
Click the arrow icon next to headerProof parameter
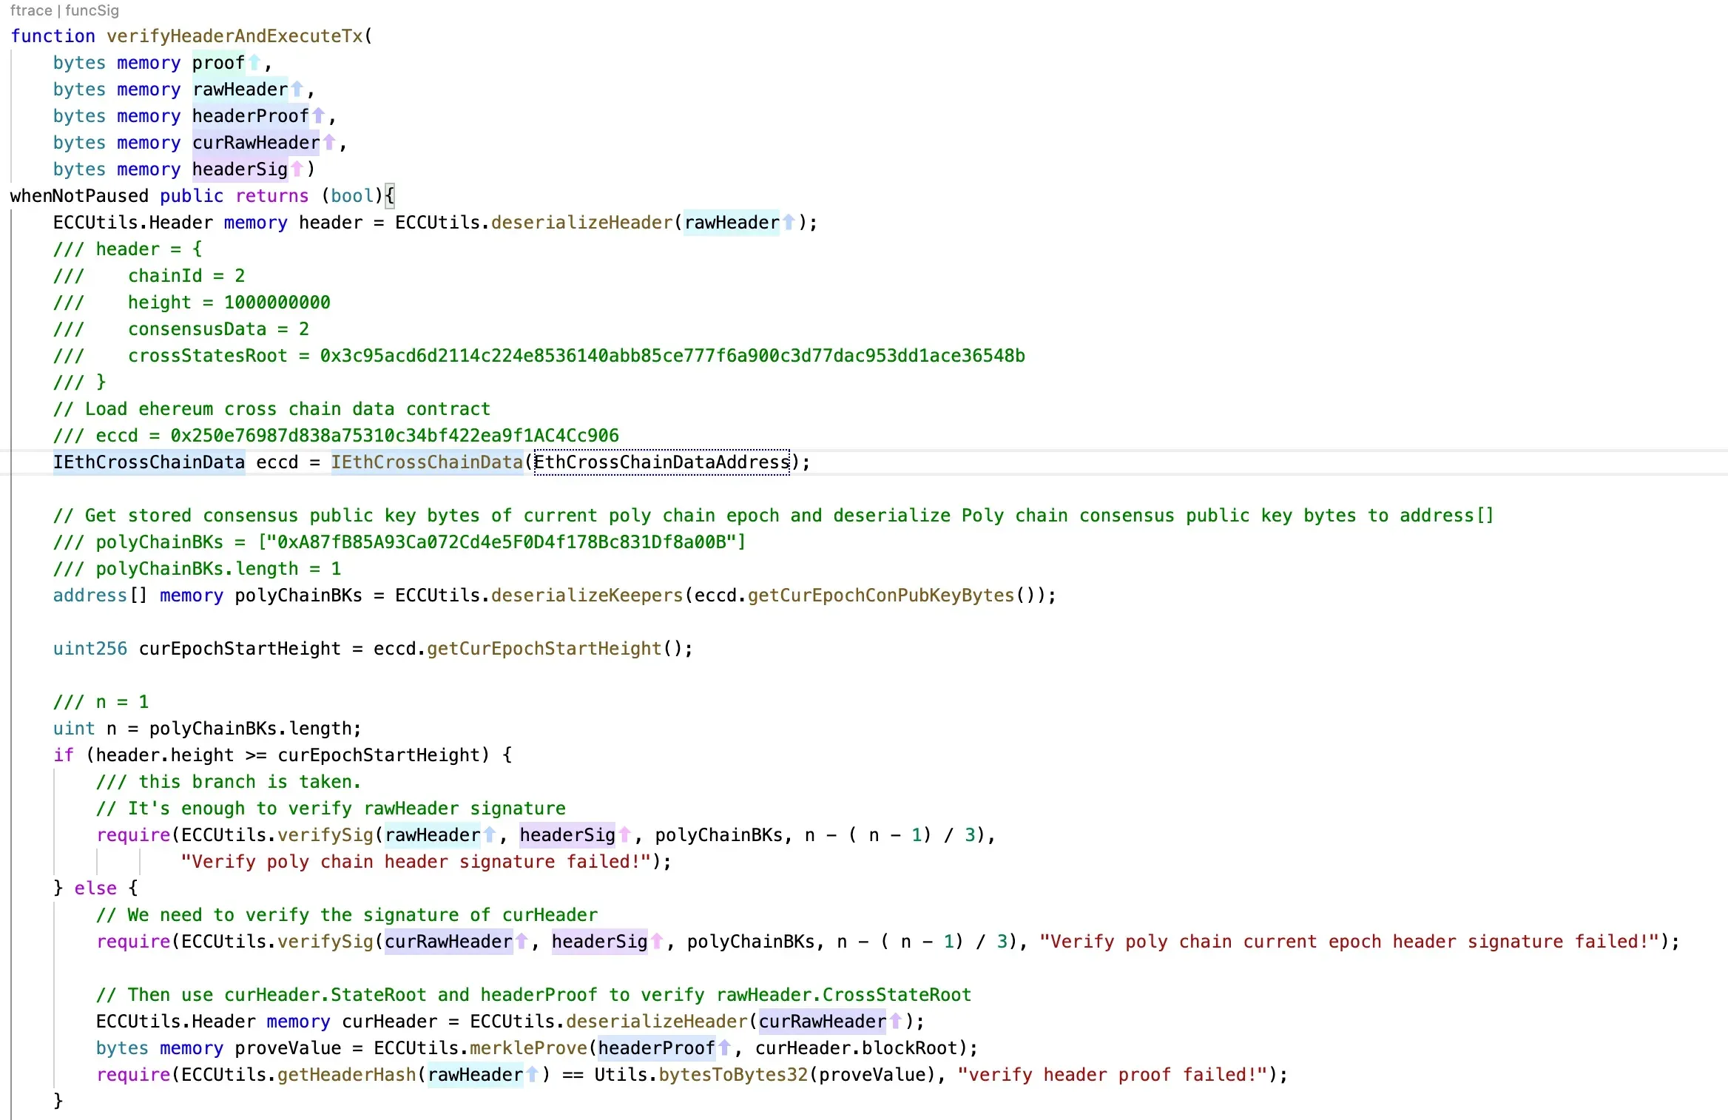pos(318,116)
